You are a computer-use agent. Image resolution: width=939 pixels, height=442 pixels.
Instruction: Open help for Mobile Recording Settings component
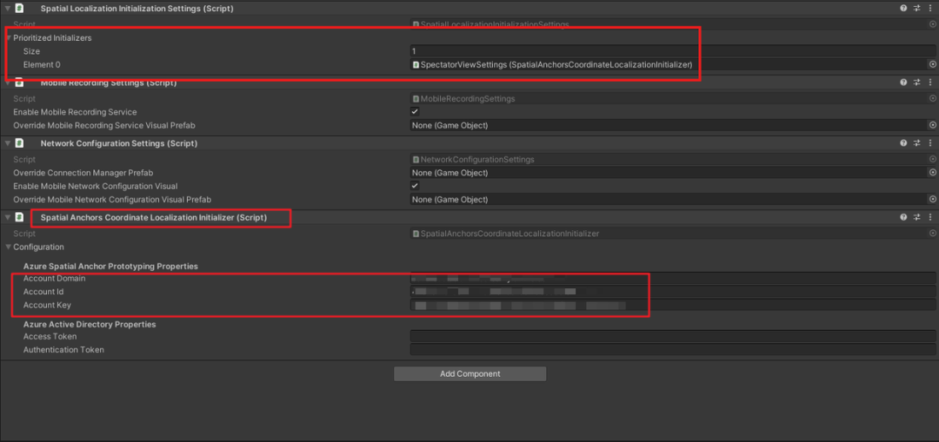(903, 82)
